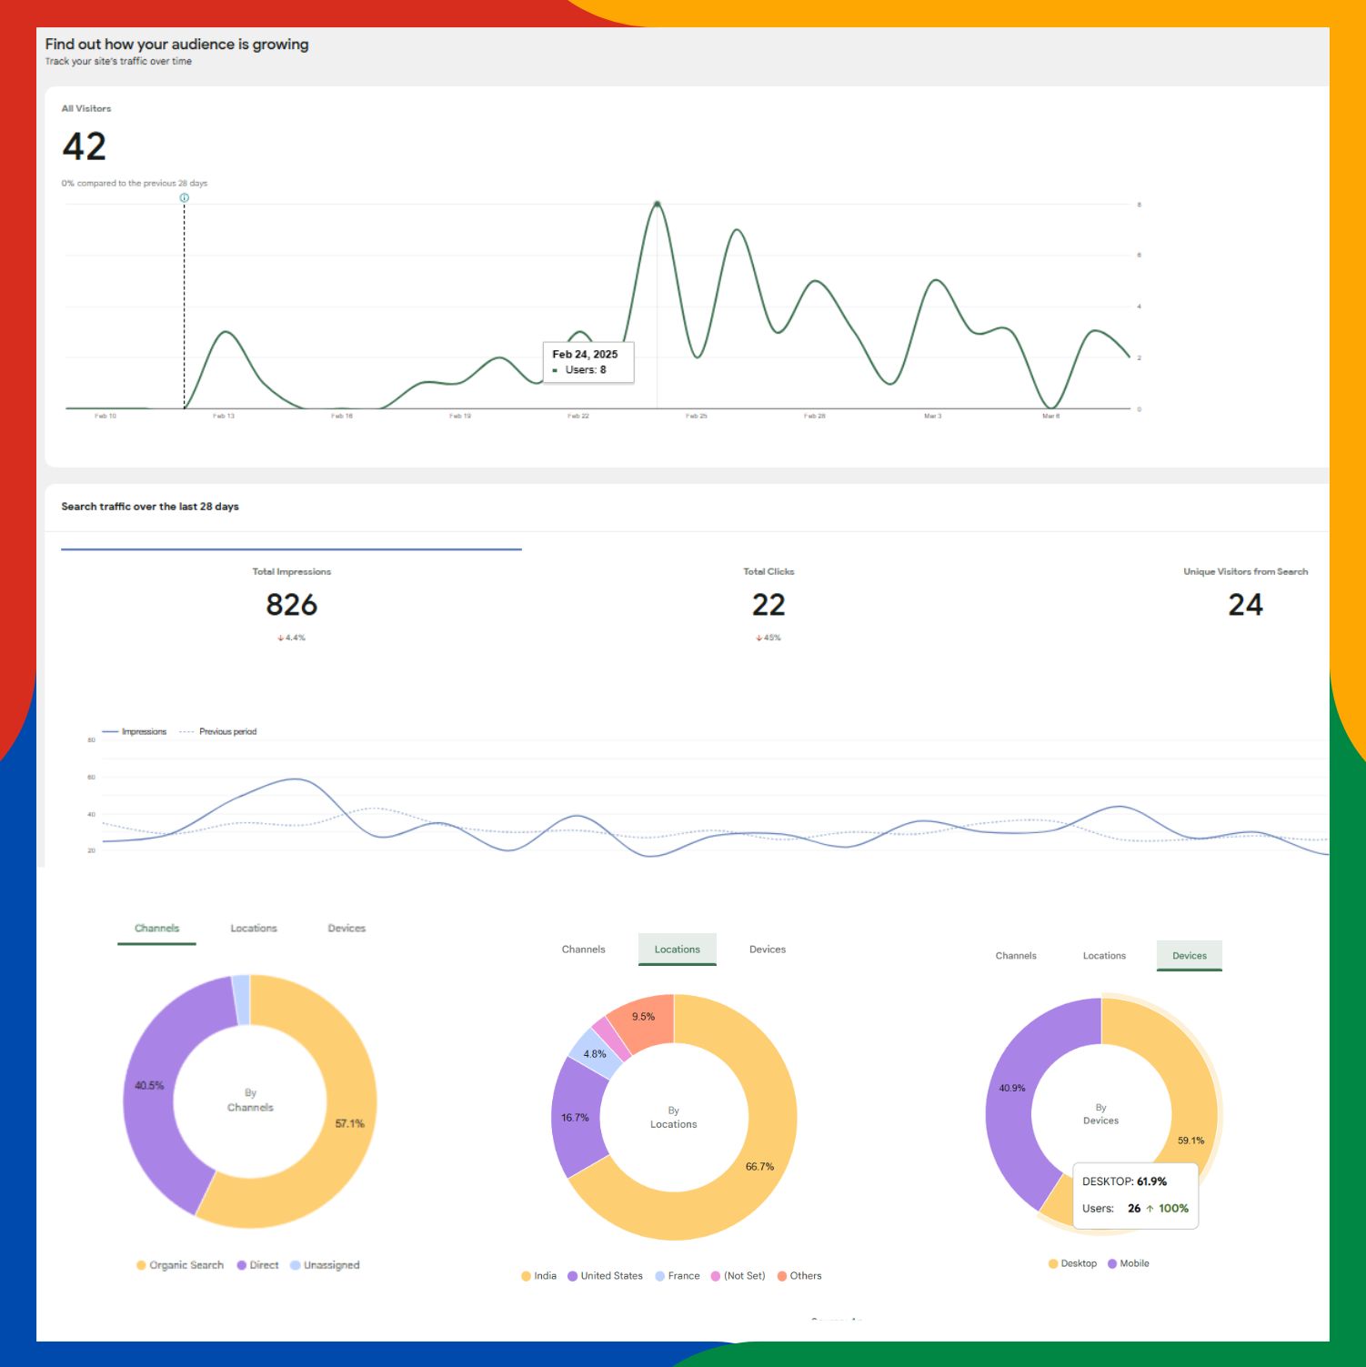Open Channels tab in the By Devices widget

(1016, 956)
